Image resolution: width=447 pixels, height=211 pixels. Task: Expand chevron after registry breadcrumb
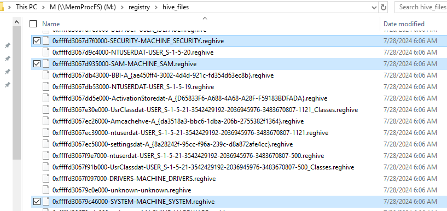pyautogui.click(x=156, y=7)
